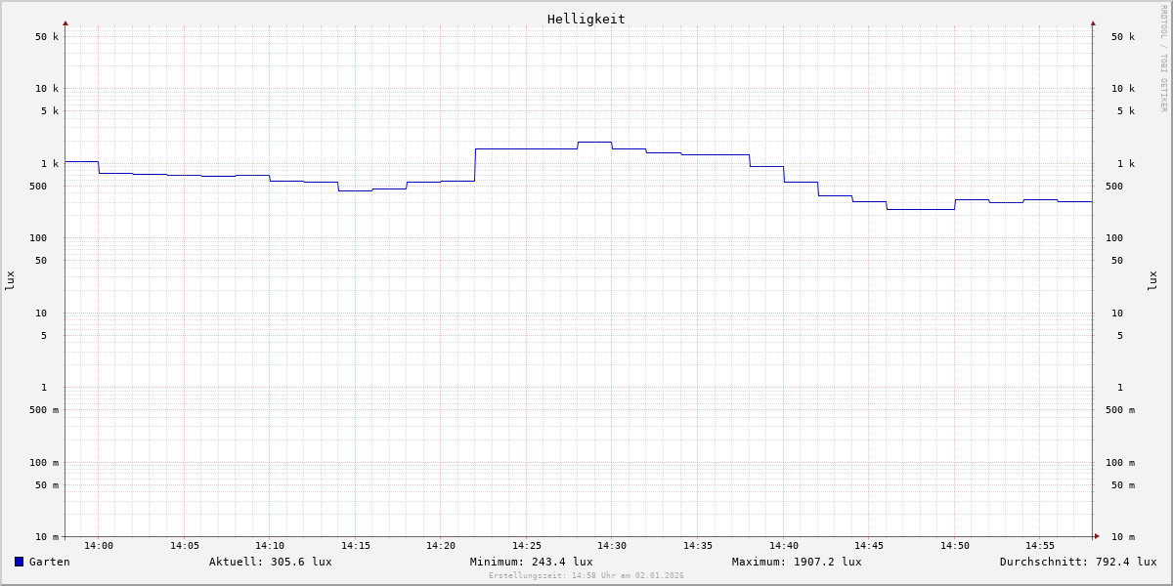Pick the 14:15 time axis label
Viewport: 1173px width, 586px height.
pyautogui.click(x=355, y=546)
